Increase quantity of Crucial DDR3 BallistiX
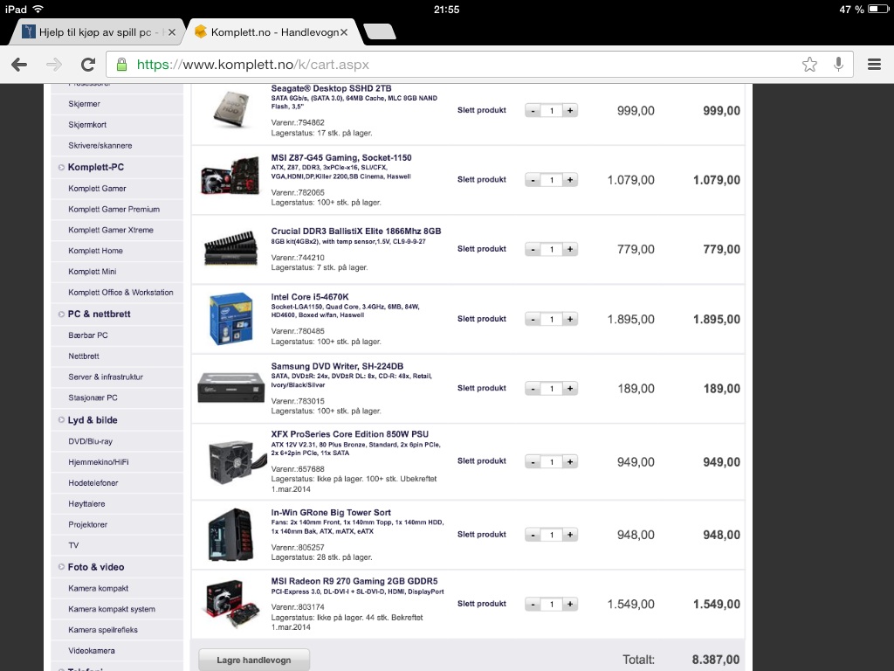894x671 pixels. [x=570, y=249]
